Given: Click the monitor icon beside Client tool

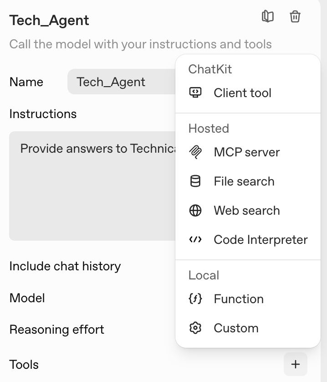Looking at the screenshot, I should click(x=195, y=93).
